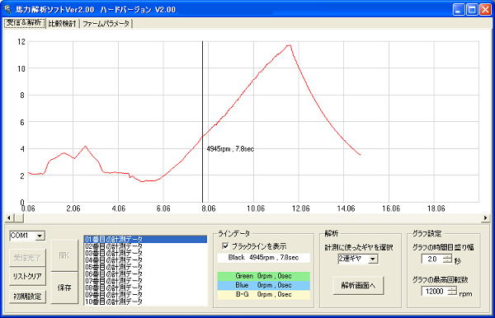This screenshot has height=318, width=495.
Task: Click the horizontal scrollbar thumb under graph
Action: (x=19, y=217)
